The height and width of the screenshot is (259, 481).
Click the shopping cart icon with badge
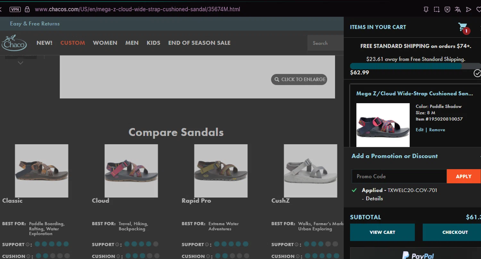(464, 28)
